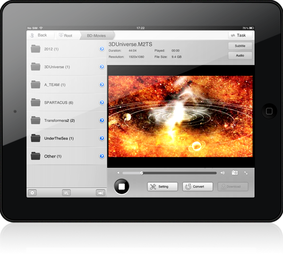This screenshot has width=283, height=254.
Task: Enter fullscreen with expand icon
Action: 246,173
